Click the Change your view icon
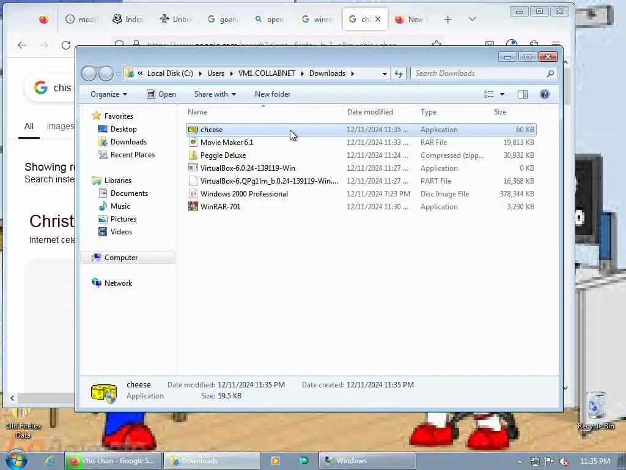Image resolution: width=626 pixels, height=470 pixels. coord(488,94)
